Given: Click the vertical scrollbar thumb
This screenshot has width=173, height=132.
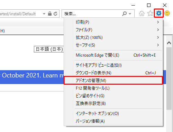Looking at the screenshot, I should tap(169, 78).
